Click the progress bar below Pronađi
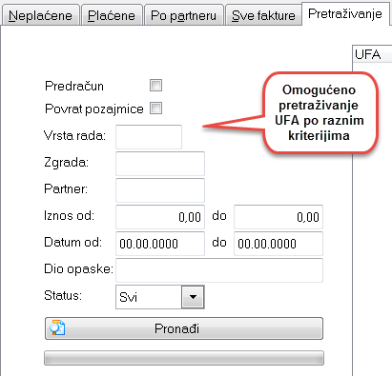 [x=184, y=358]
